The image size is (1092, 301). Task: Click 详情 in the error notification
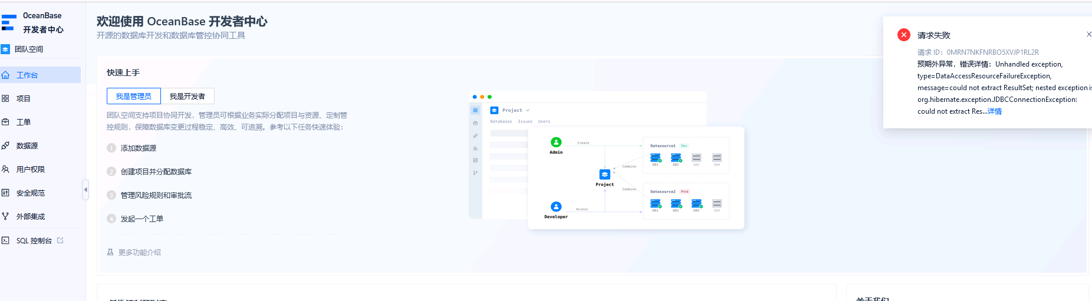pyautogui.click(x=995, y=111)
